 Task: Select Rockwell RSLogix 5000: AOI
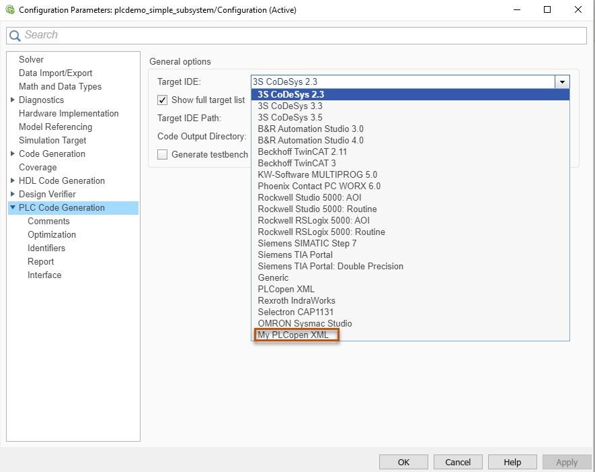(411, 220)
